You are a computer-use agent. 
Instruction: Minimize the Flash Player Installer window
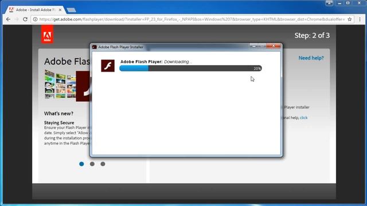tap(253, 46)
